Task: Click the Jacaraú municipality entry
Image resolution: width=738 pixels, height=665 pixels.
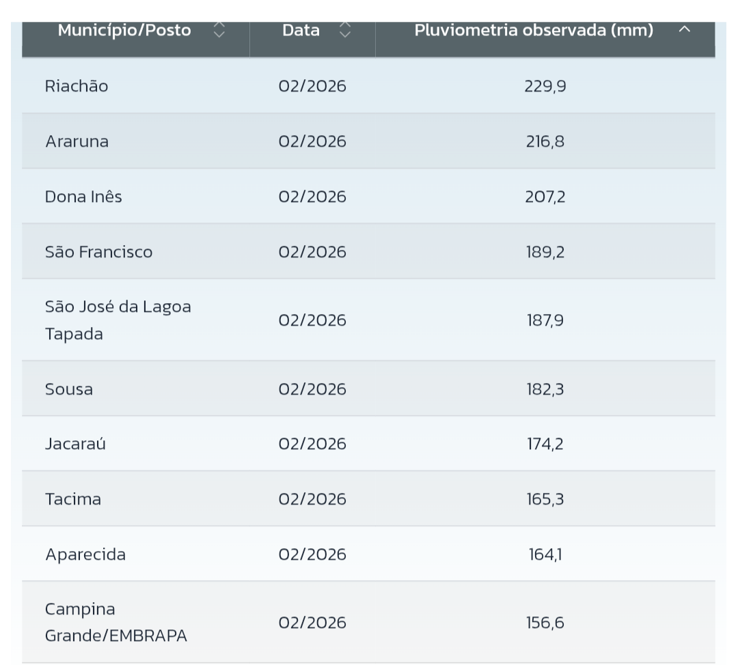Action: coord(75,444)
